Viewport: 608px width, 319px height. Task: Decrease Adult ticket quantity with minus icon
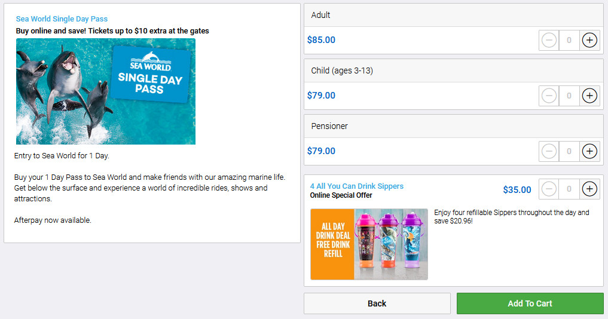[x=549, y=40]
